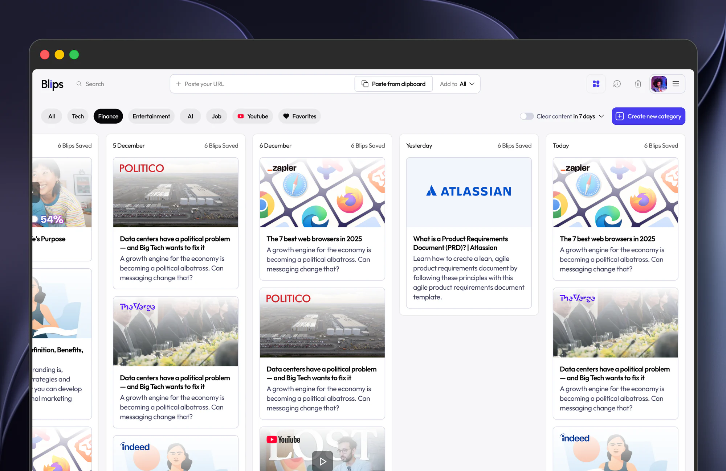Click the zapier logo in 6 December column
This screenshot has width=726, height=471.
click(x=282, y=168)
